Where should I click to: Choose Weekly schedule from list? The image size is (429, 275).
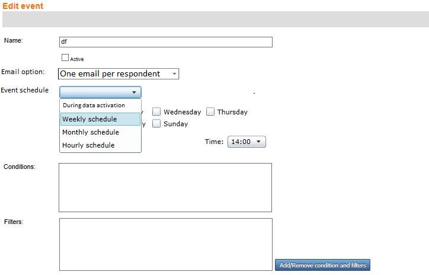point(100,119)
